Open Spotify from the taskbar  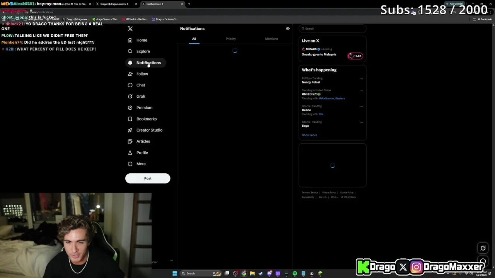click(295, 273)
